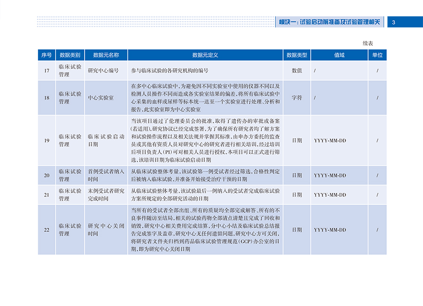The image size is (423, 306).
Task: Click 数值 data type in row 17
Action: click(297, 71)
